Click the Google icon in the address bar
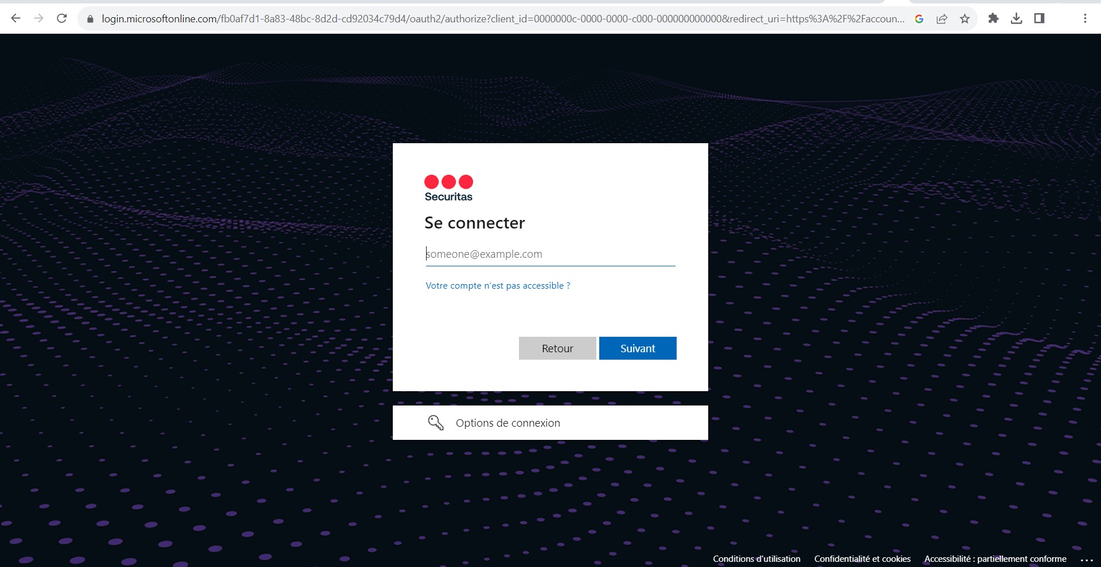1101x567 pixels. coord(919,19)
